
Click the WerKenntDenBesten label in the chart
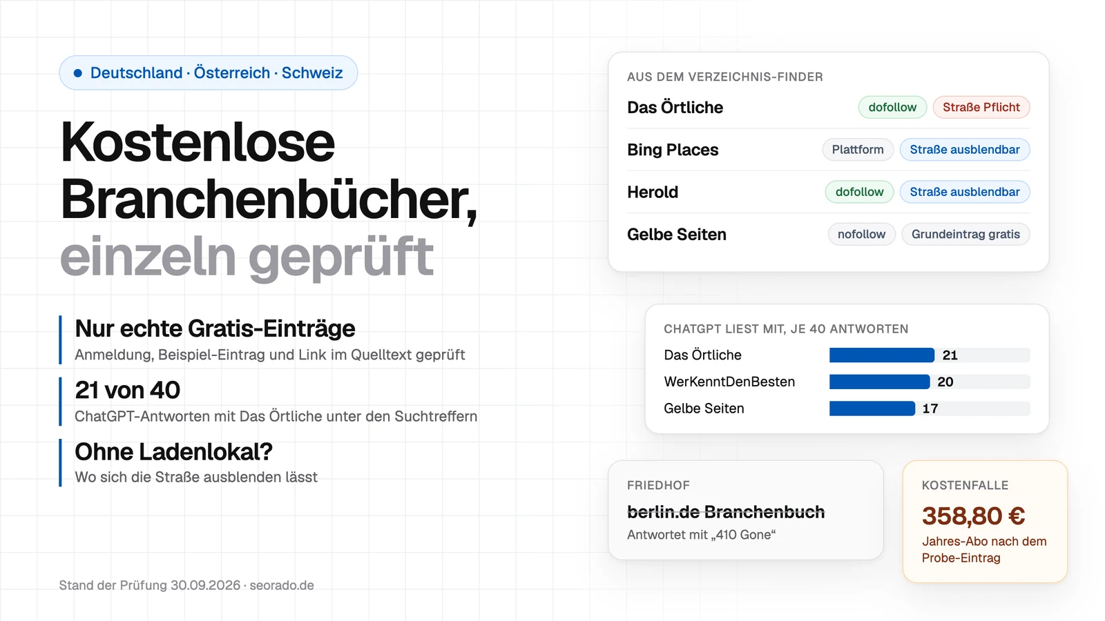[x=729, y=382]
